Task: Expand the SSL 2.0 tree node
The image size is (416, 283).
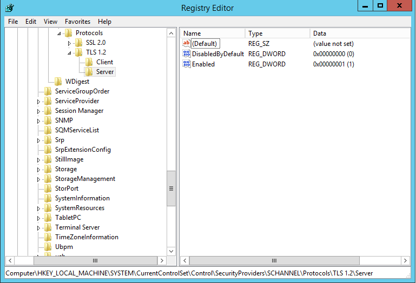Action: pyautogui.click(x=69, y=43)
